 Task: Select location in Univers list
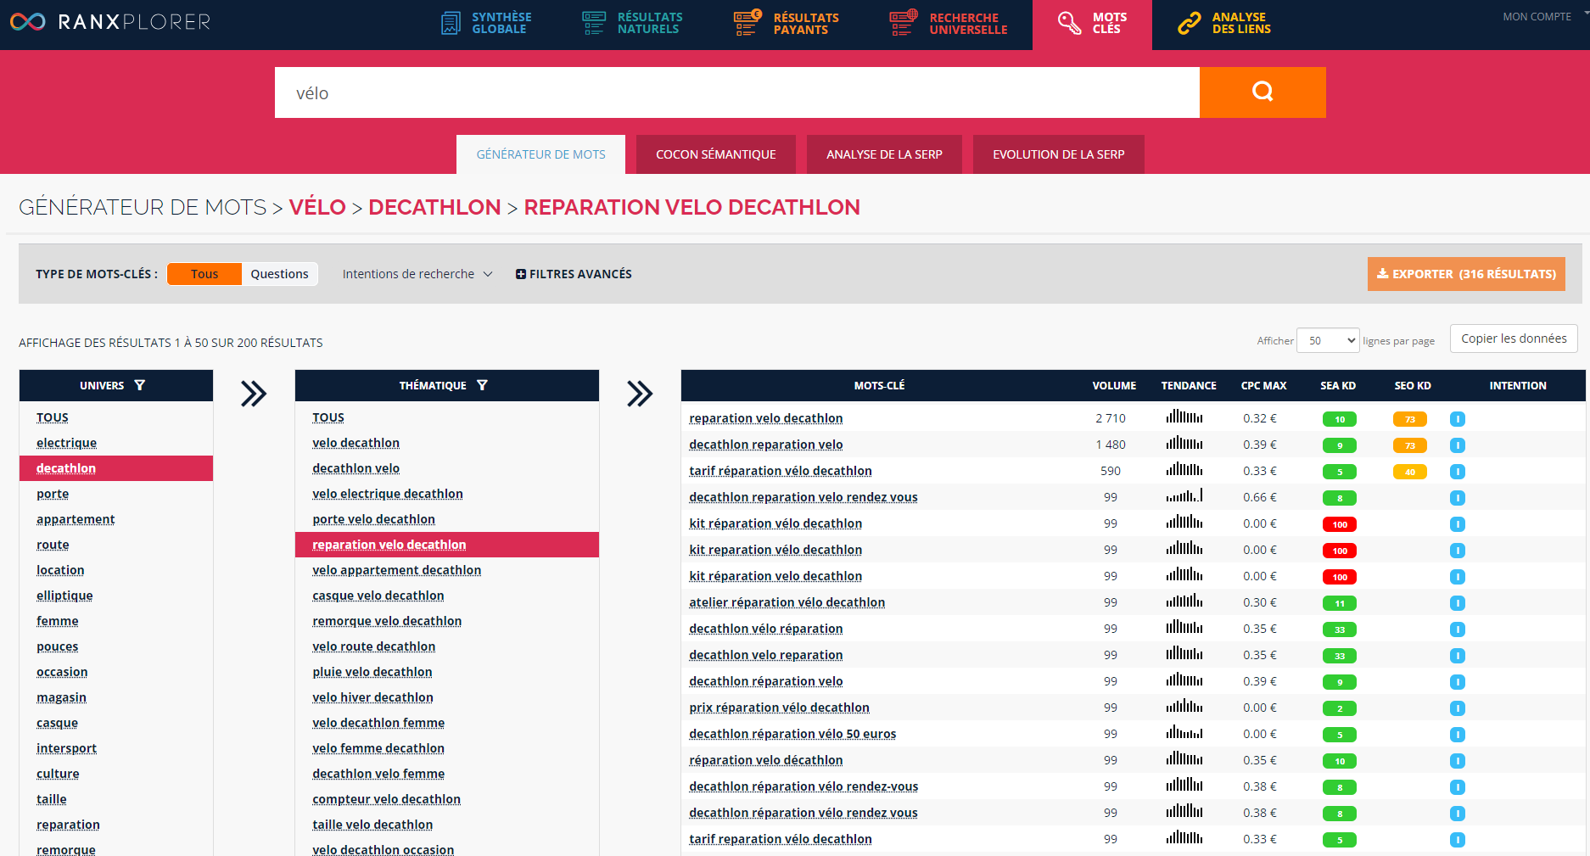pyautogui.click(x=60, y=570)
